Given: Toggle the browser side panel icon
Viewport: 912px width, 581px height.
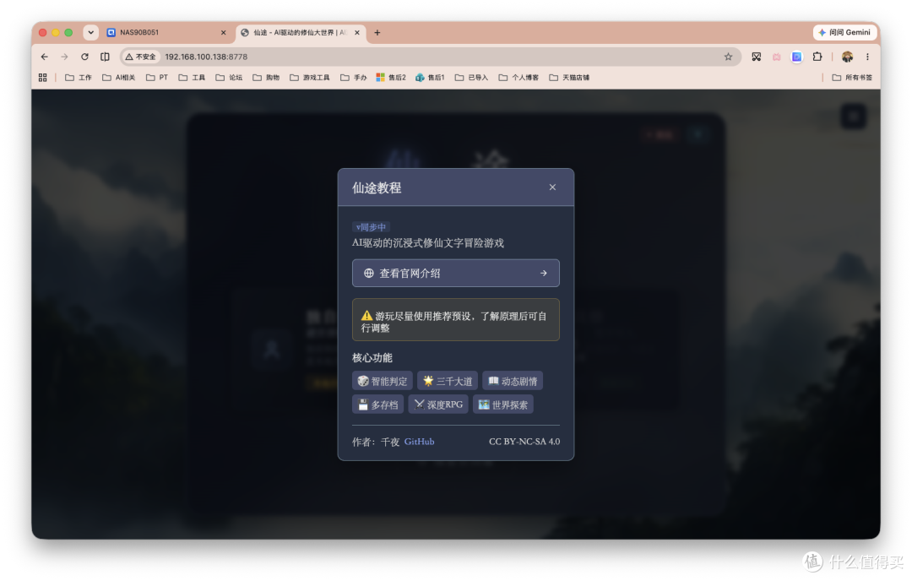Looking at the screenshot, I should (x=105, y=57).
